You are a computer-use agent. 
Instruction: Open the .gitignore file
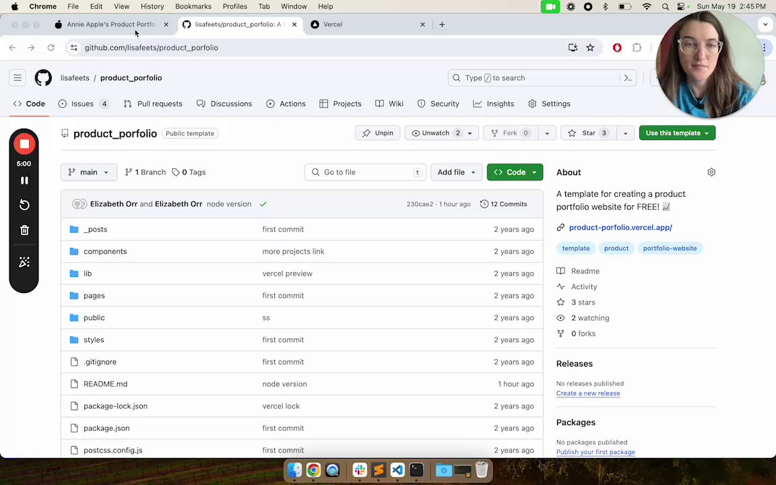pos(100,362)
